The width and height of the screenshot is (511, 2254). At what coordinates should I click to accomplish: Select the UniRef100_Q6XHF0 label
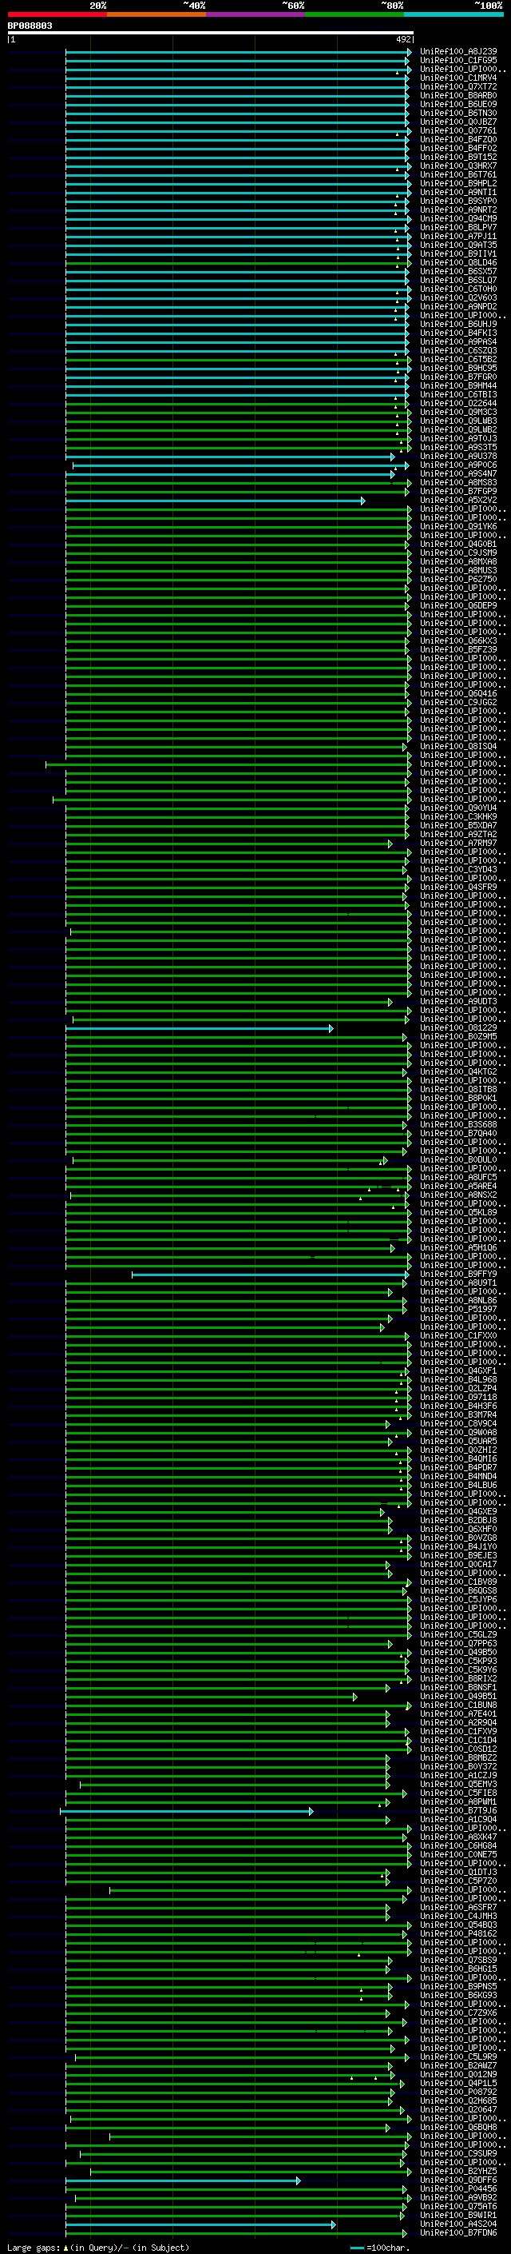tap(458, 1530)
